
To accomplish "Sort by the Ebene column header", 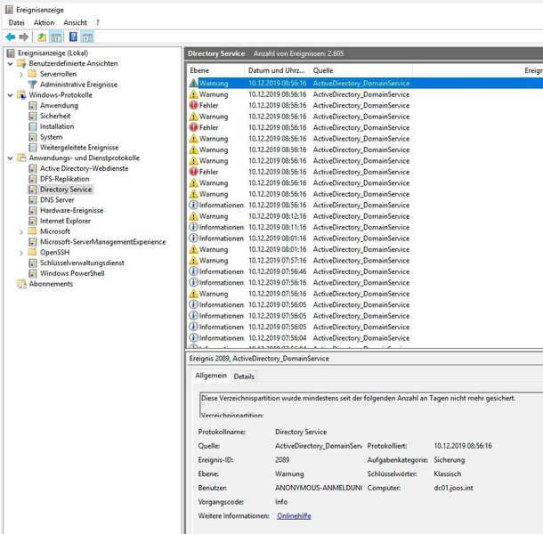I will (215, 70).
